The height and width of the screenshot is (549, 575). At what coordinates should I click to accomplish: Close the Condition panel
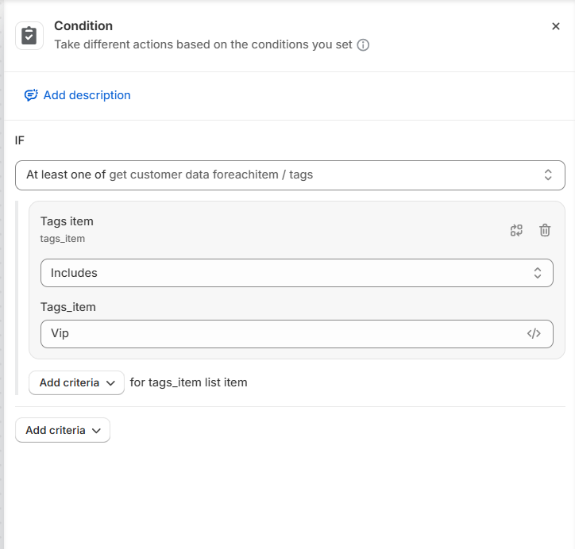(x=556, y=26)
